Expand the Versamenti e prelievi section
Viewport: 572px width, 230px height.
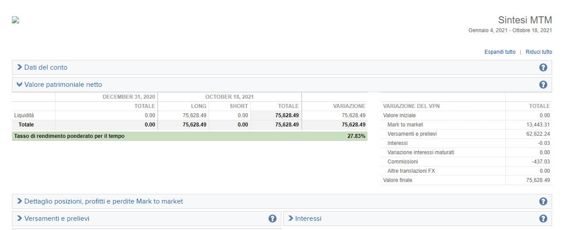click(57, 219)
